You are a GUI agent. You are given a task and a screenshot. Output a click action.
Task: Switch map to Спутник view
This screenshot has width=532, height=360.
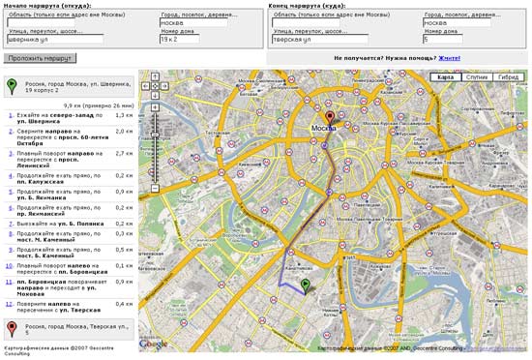477,77
